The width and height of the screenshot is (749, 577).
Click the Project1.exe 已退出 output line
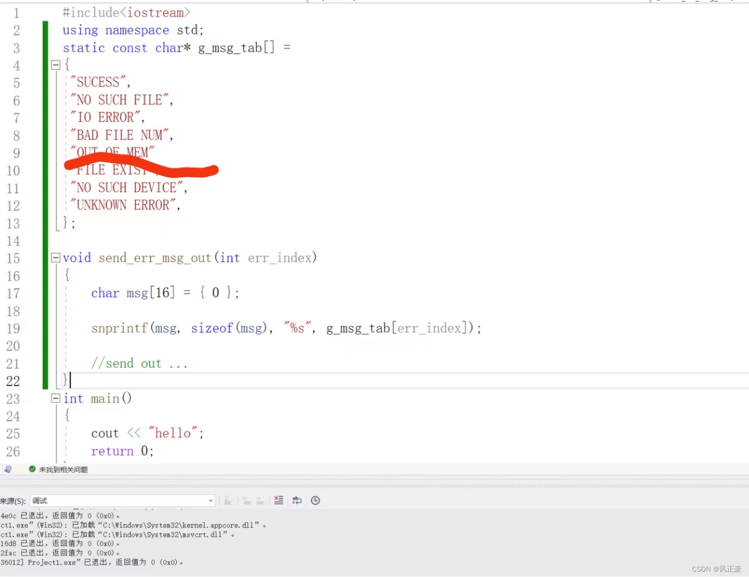tap(92, 562)
